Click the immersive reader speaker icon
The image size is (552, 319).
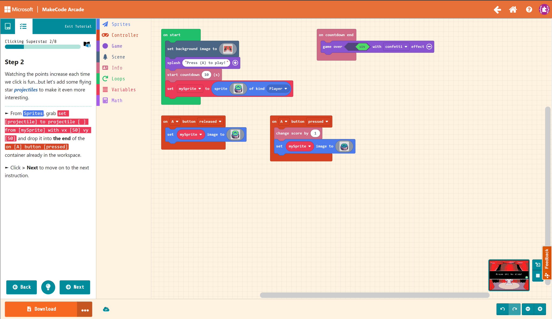pos(87,44)
